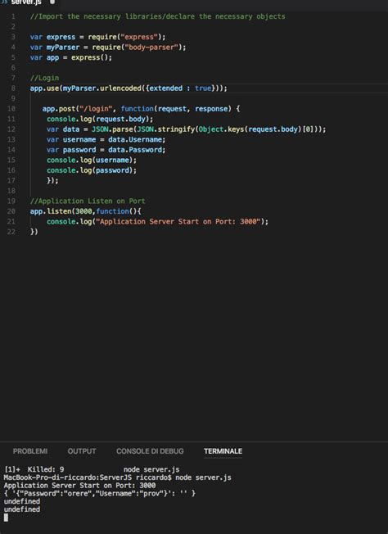
Task: Click "data.Password" on line 14
Action: [x=135, y=150]
